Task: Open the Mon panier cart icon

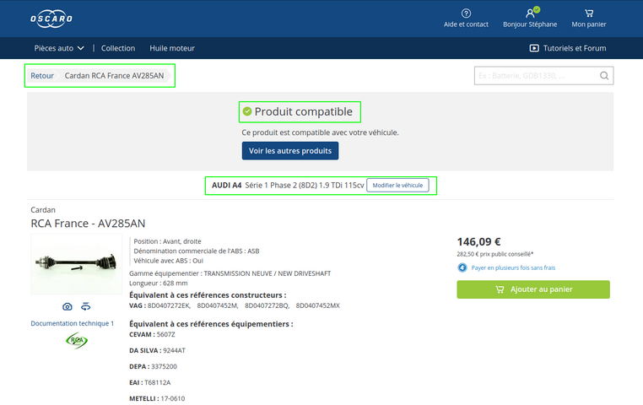Action: (x=589, y=13)
